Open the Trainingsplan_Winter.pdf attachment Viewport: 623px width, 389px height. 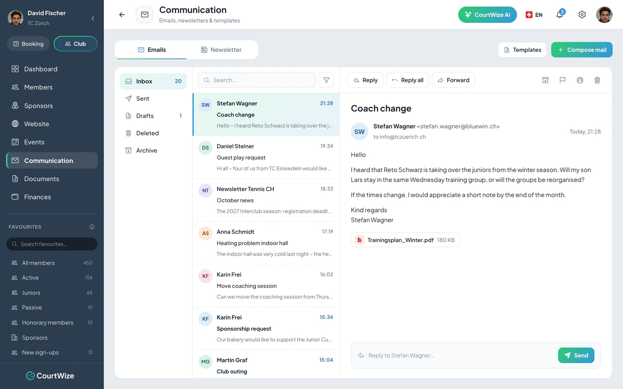[x=405, y=240]
